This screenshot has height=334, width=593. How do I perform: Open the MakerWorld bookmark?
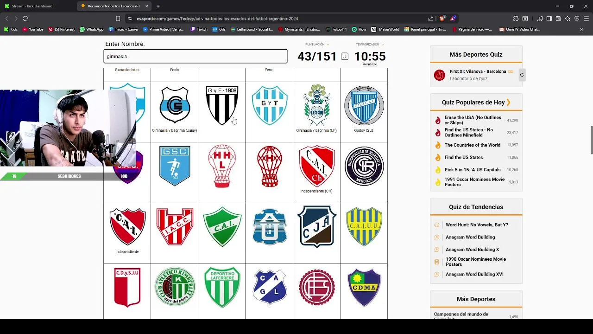pos(385,29)
